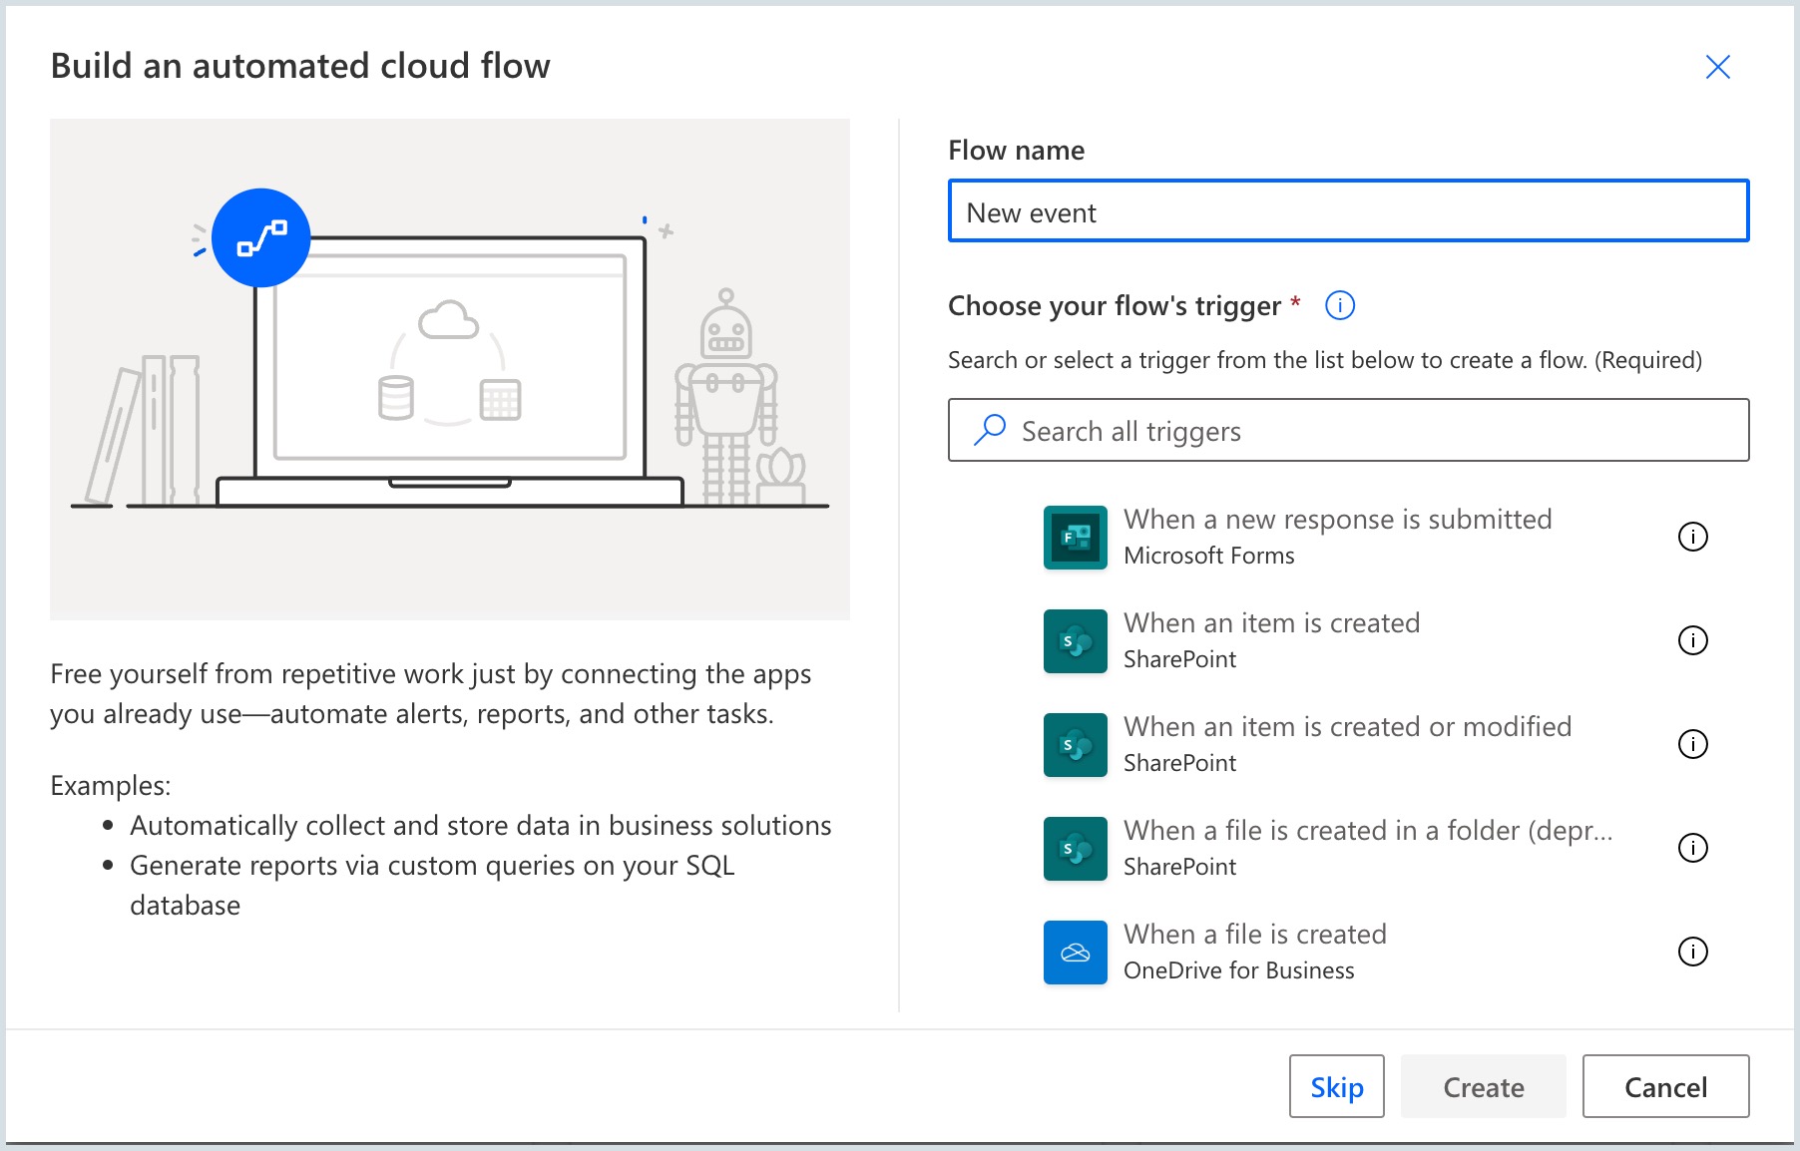Select 'When a file is created in a folder' trigger
The width and height of the screenshot is (1800, 1151).
(x=1367, y=831)
